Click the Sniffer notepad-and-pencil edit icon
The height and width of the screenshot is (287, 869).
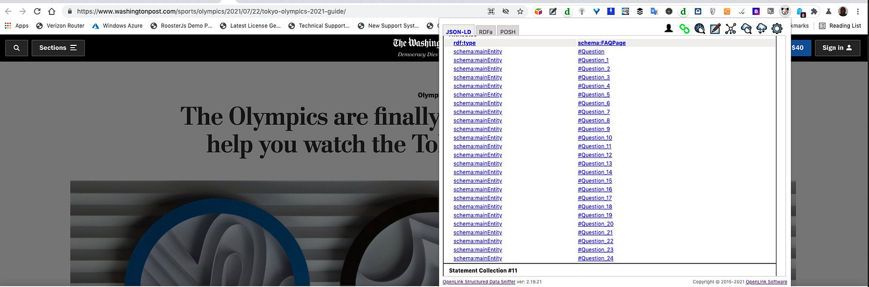point(715,28)
